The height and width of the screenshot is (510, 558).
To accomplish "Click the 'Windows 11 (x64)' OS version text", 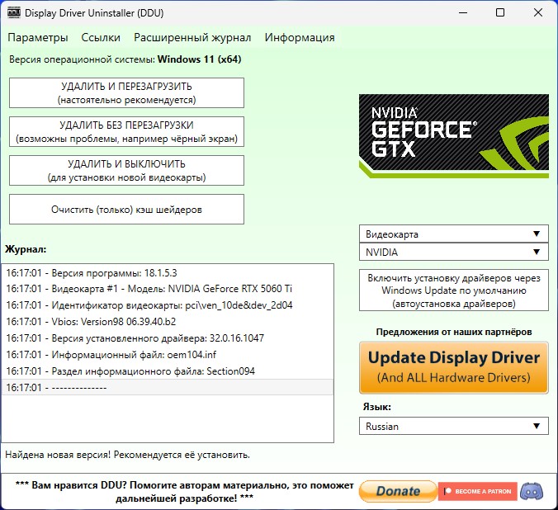I will [199, 59].
